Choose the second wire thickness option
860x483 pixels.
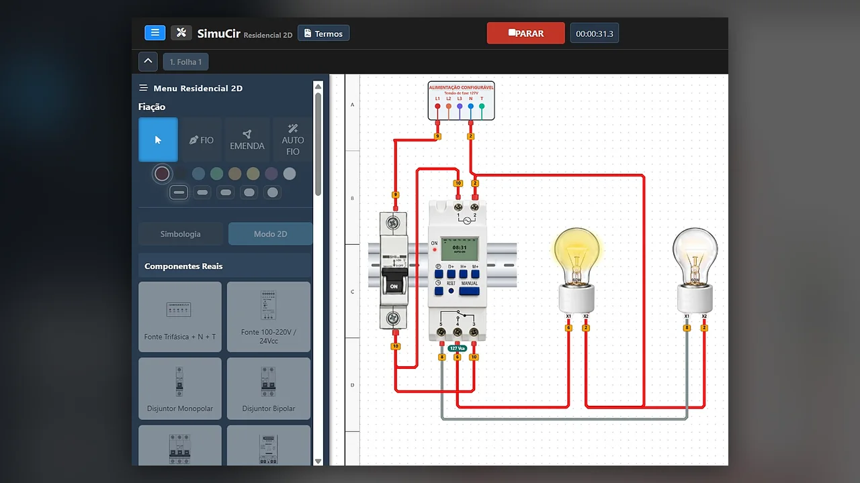tap(203, 193)
